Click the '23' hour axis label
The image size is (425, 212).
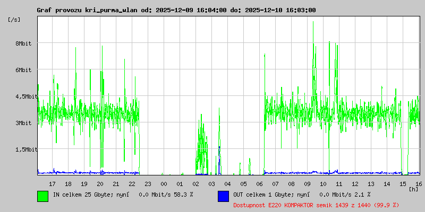pos(148,184)
